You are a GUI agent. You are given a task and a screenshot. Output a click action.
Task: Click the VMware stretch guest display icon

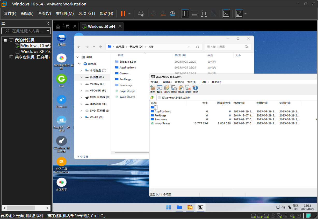pyautogui.click(x=239, y=13)
